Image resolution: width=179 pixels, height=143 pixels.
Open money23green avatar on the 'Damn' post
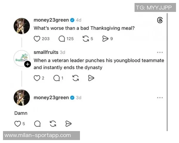coord(22,98)
